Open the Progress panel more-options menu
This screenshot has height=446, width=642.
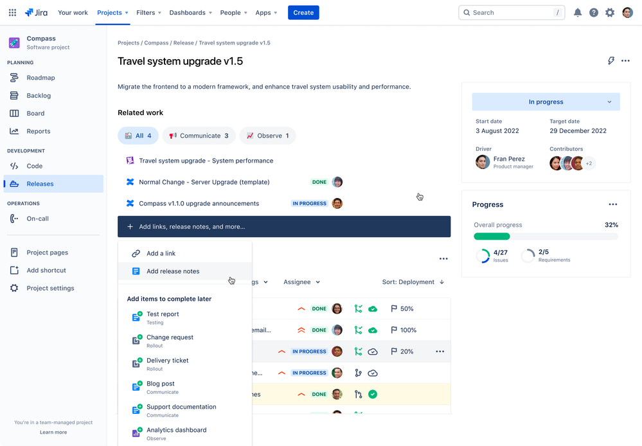(x=612, y=204)
